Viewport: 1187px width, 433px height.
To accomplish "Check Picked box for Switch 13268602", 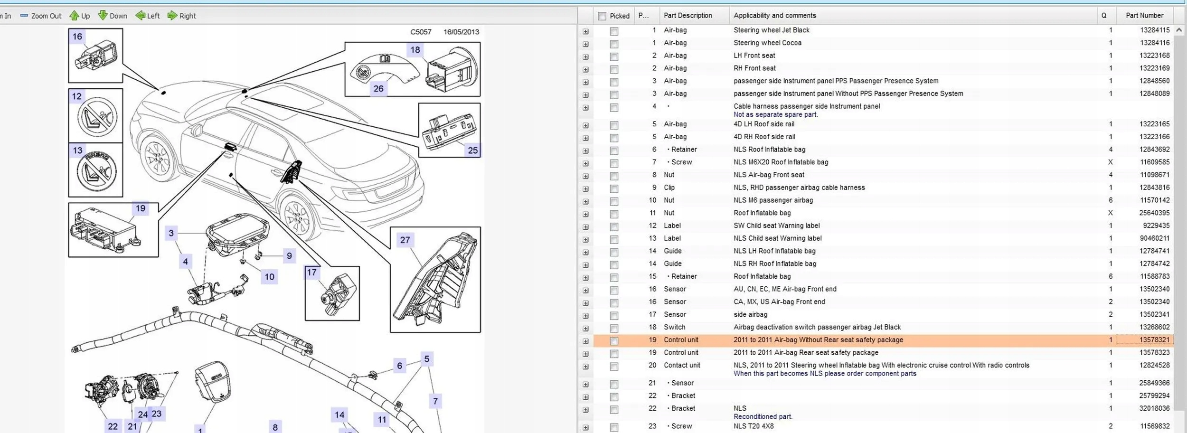I will (614, 329).
